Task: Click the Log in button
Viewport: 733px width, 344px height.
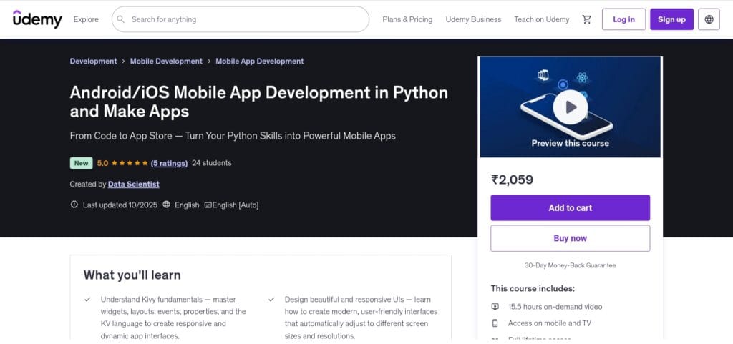Action: tap(623, 19)
